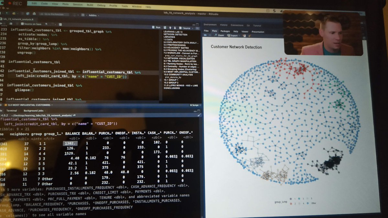The height and width of the screenshot is (218, 388).
Task: Click the run-previous-chunks up arrow icon
Action: point(170,27)
